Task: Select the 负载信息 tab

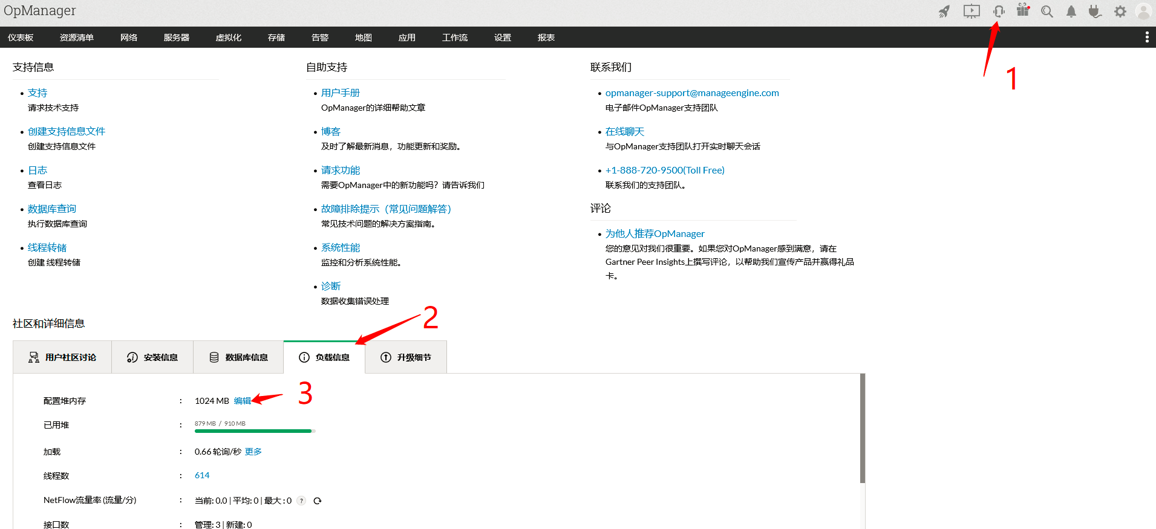Action: [324, 357]
